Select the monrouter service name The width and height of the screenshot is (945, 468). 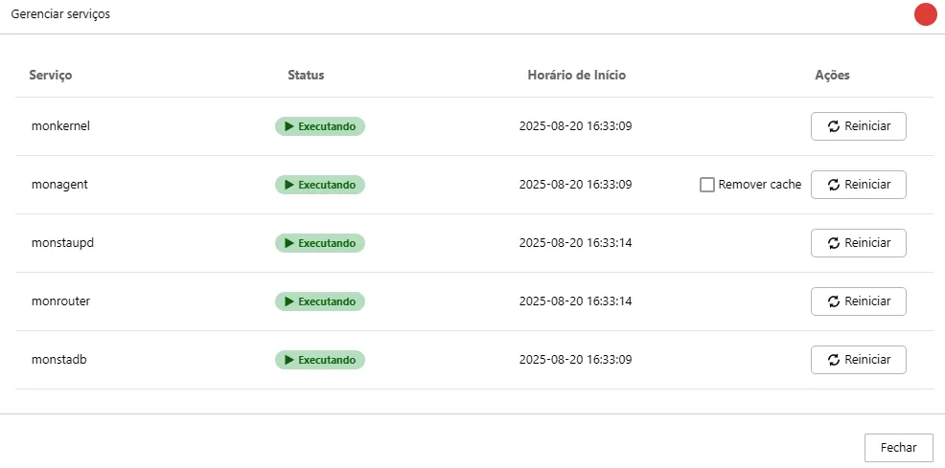point(61,301)
